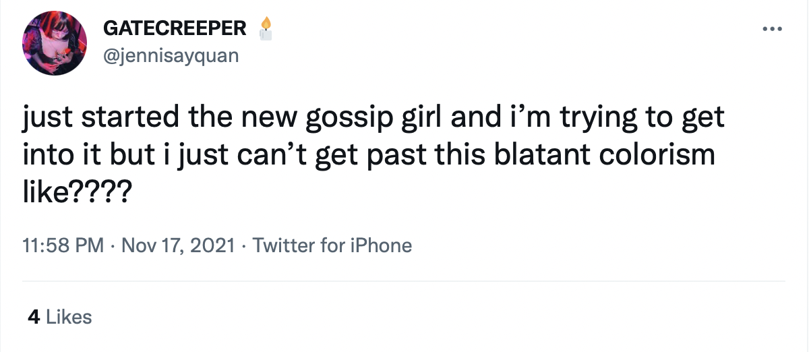The height and width of the screenshot is (352, 809).
Task: Click the word Likes below the divider
Action: [69, 316]
